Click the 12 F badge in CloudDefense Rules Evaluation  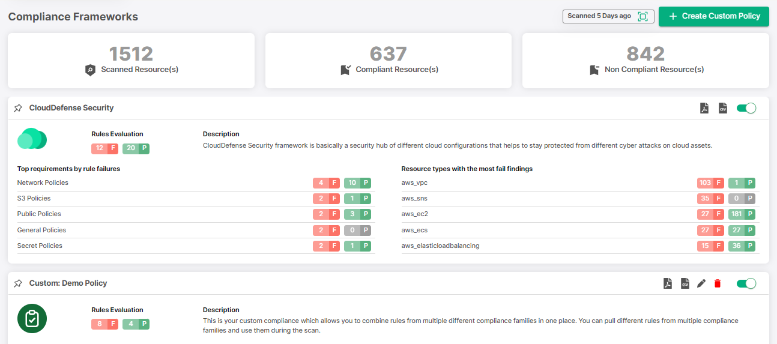click(x=104, y=148)
